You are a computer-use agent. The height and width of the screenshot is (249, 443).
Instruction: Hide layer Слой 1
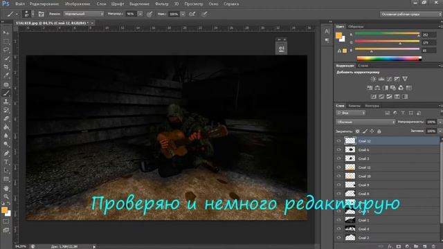[x=338, y=220]
